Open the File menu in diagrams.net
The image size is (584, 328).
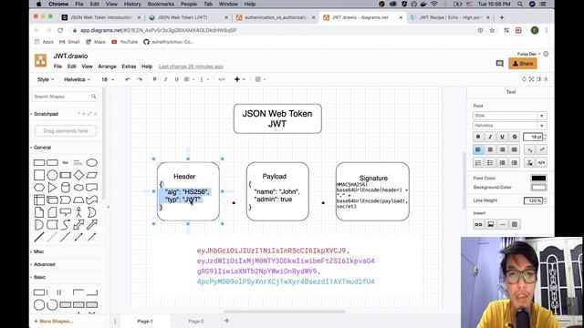point(57,67)
